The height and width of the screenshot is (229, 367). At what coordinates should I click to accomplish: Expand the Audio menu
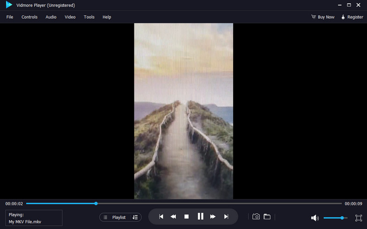tap(51, 17)
